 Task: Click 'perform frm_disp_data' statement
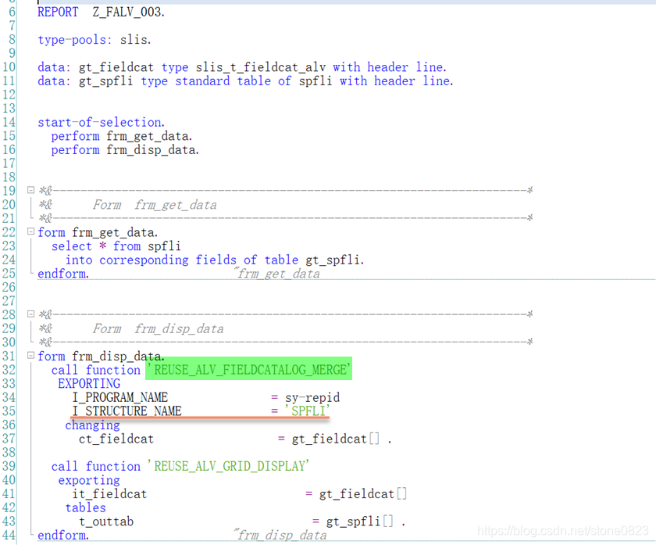(125, 150)
